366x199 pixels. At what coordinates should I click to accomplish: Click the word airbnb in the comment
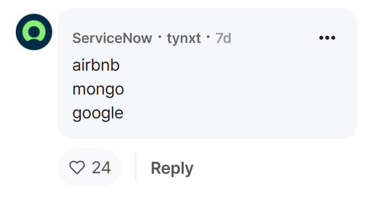coord(96,65)
